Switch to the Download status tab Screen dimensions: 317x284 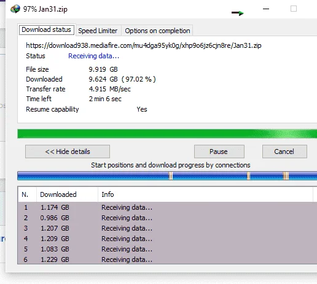tap(47, 30)
